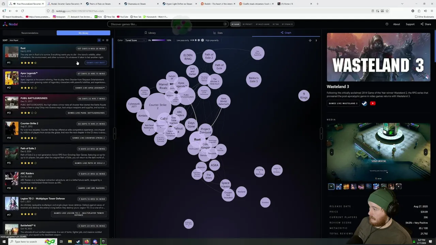
Task: Click Games Like PUBG: Battlegrounds button
Action: point(86,113)
